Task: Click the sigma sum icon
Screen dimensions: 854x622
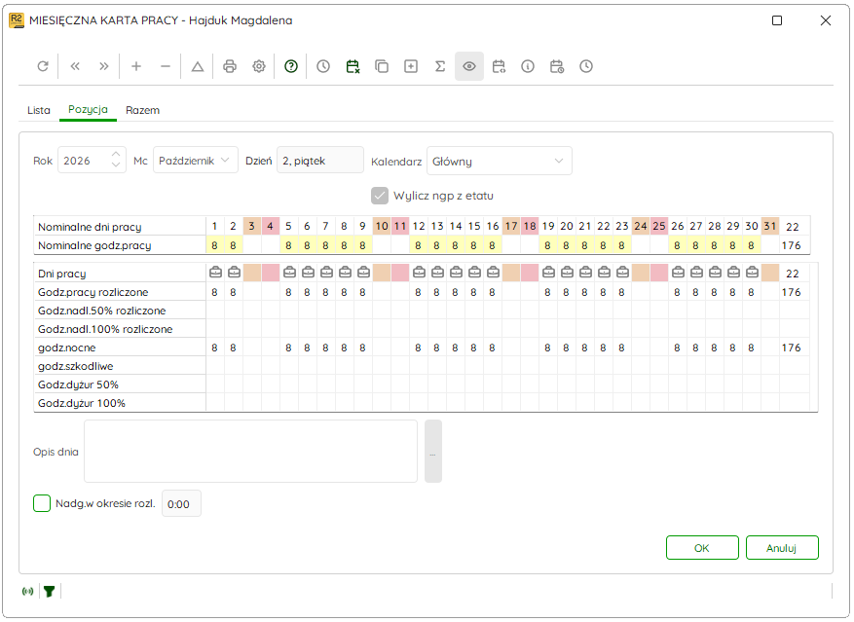Action: coord(440,66)
